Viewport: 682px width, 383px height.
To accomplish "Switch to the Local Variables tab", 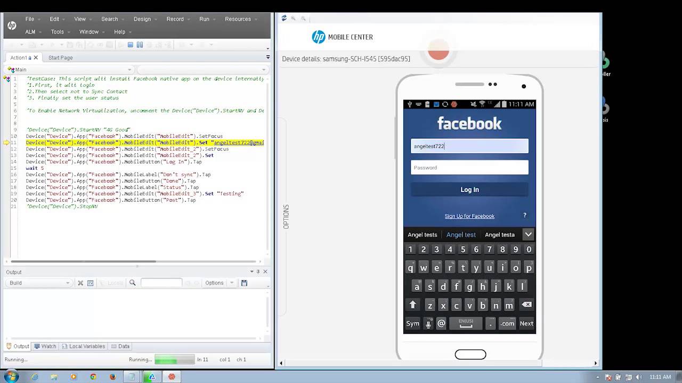I will click(83, 346).
